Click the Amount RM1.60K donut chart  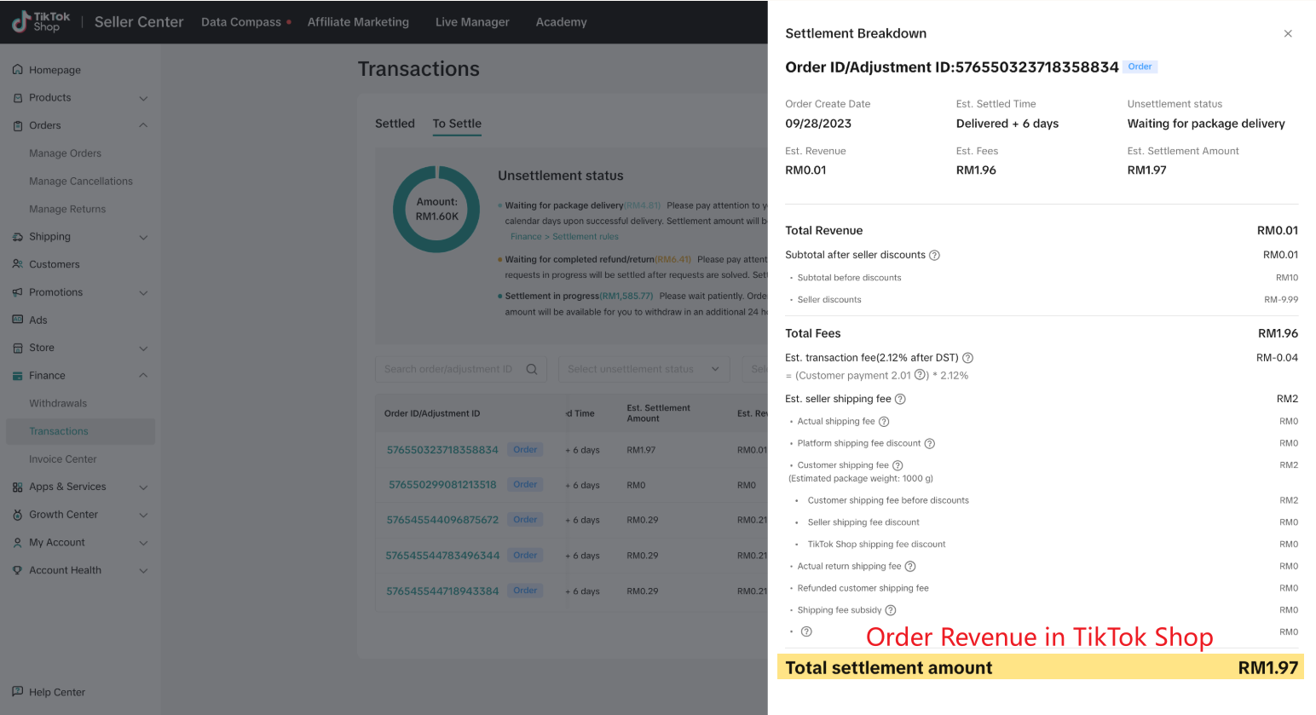(436, 209)
